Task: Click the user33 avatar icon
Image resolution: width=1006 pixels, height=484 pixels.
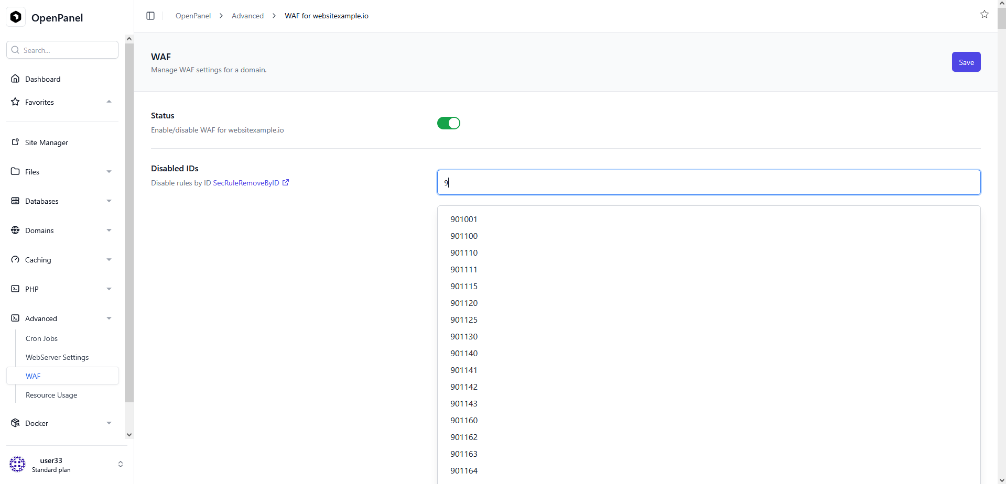Action: point(17,464)
